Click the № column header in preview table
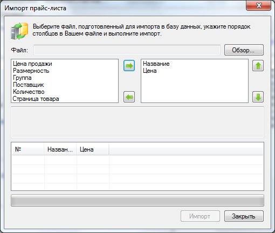Image resolution: width=275 pixels, height=233 pixels. (28, 149)
